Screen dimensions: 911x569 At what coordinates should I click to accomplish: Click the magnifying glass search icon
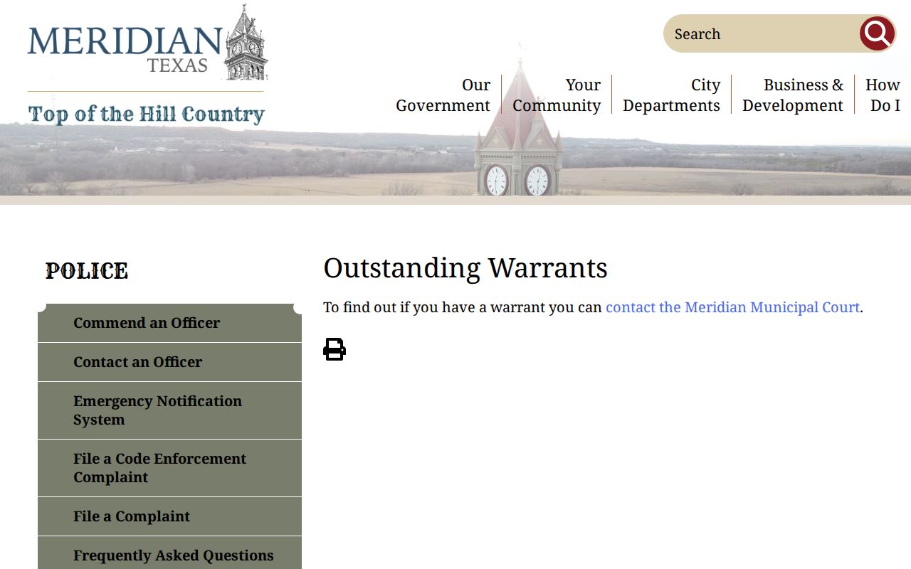point(877,33)
